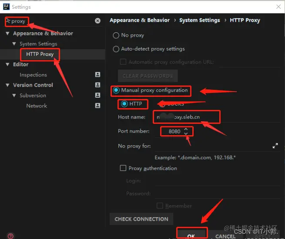Click into the Host name field
The height and width of the screenshot is (239, 285).
coord(217,117)
